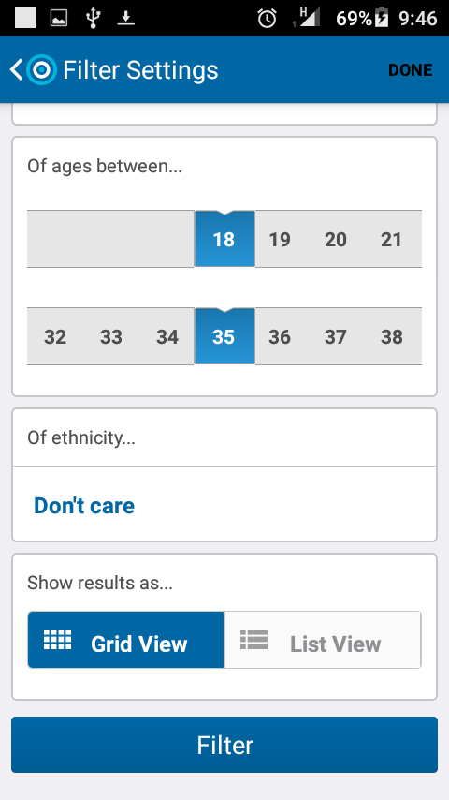Image resolution: width=449 pixels, height=800 pixels.
Task: Tap the download icon in status bar
Action: pyautogui.click(x=126, y=19)
